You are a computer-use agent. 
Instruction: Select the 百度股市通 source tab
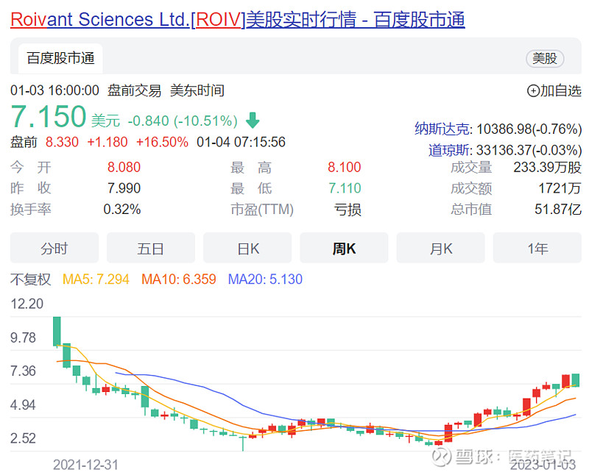pos(60,58)
